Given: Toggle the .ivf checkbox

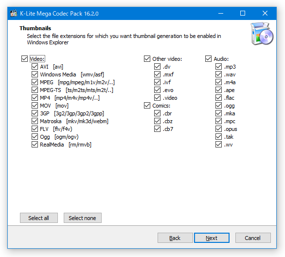Looking at the screenshot, I should [x=158, y=82].
